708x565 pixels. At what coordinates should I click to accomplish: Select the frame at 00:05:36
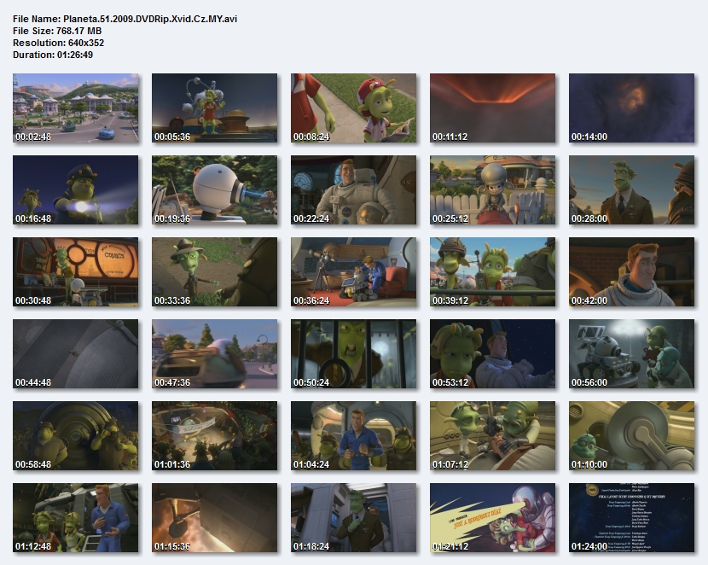(214, 108)
